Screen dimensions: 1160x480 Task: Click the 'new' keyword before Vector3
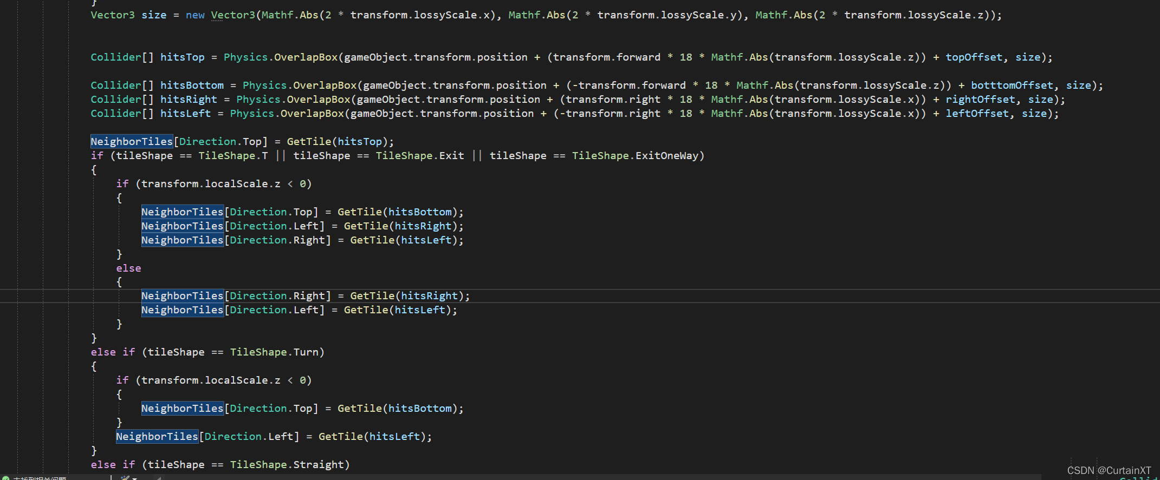click(195, 15)
